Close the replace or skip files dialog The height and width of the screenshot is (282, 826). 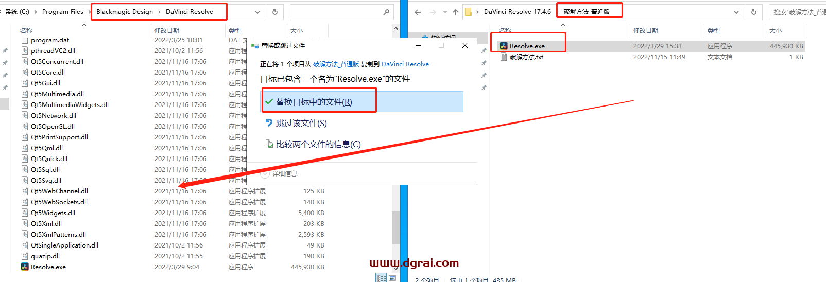click(465, 45)
